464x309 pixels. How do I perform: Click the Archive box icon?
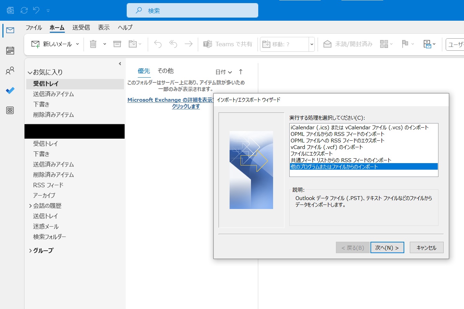[117, 44]
